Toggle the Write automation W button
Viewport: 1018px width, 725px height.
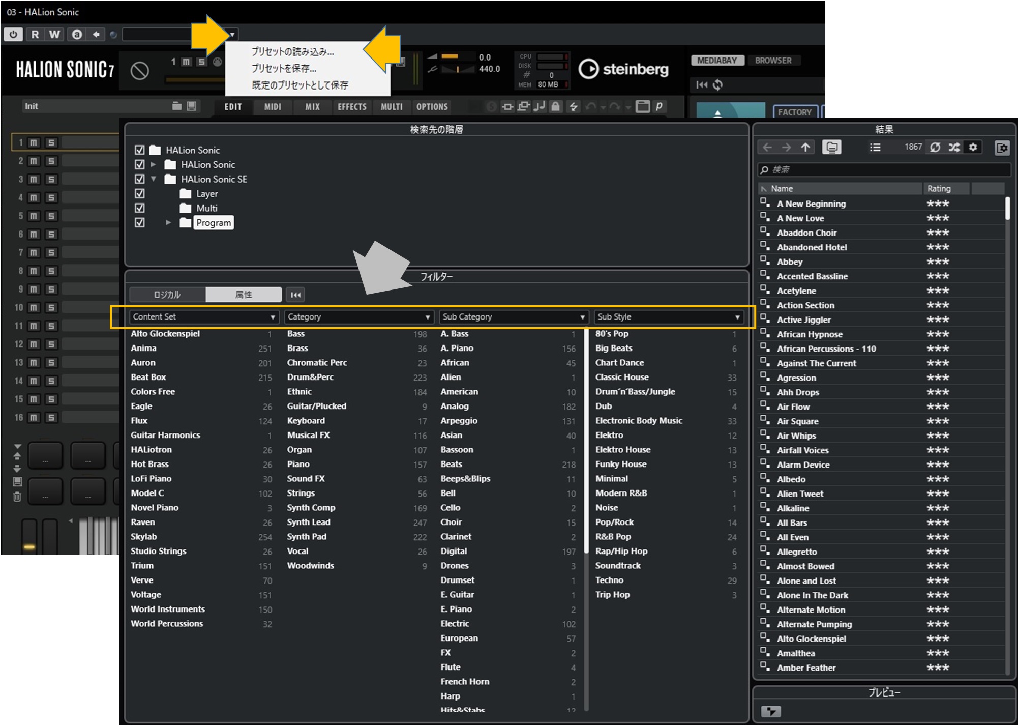54,34
